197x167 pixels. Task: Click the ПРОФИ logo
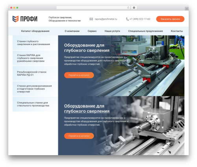pyautogui.click(x=25, y=19)
